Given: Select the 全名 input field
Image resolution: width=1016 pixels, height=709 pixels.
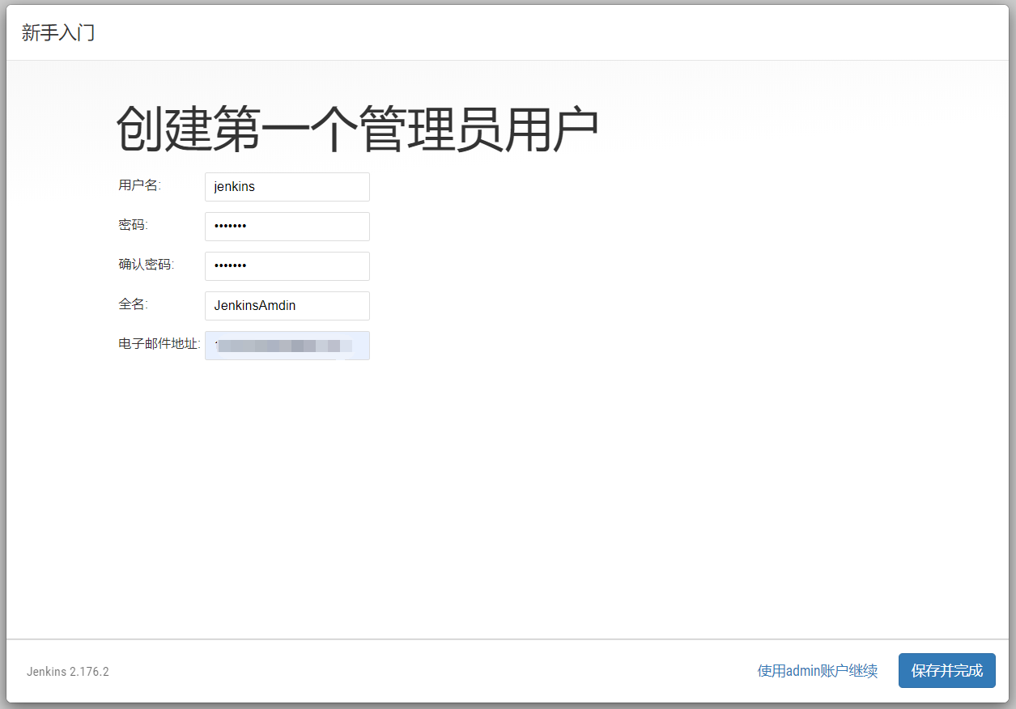Looking at the screenshot, I should [287, 306].
